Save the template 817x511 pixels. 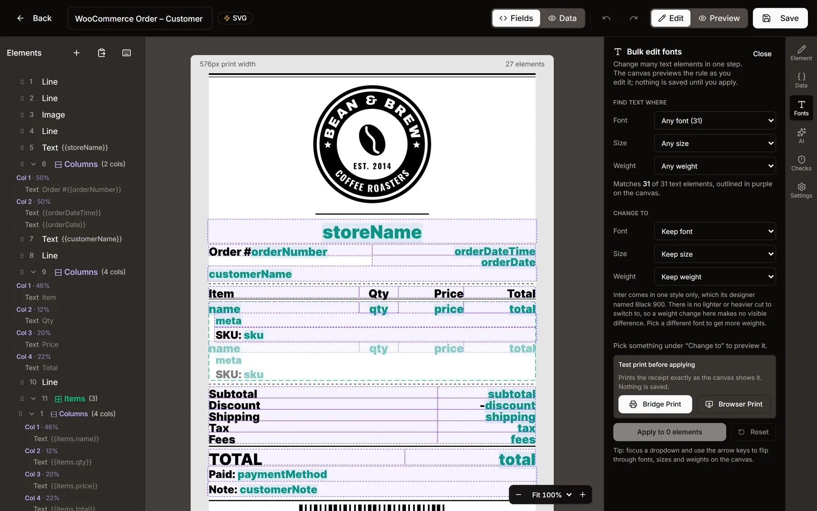[780, 18]
